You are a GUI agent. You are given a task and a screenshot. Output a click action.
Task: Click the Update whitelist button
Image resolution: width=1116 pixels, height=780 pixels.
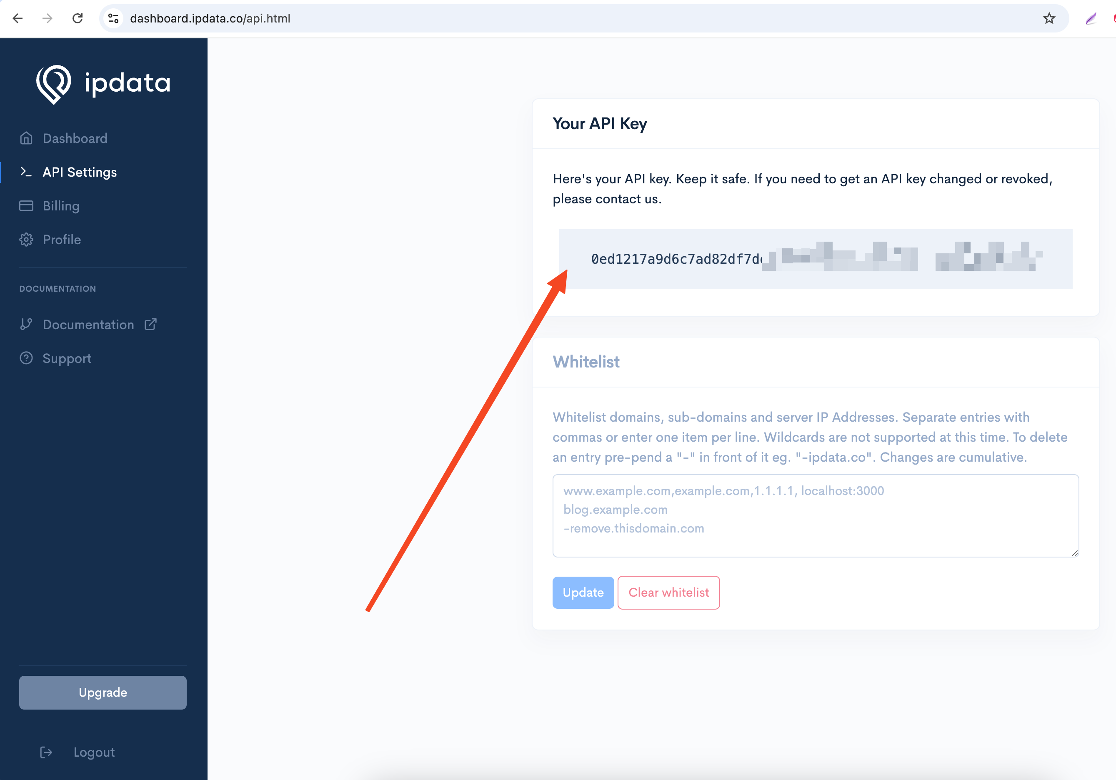point(583,592)
